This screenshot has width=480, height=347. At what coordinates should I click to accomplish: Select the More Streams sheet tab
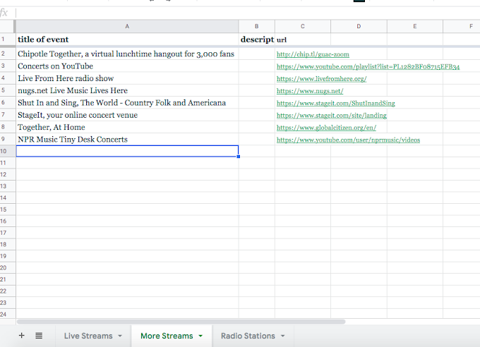167,336
